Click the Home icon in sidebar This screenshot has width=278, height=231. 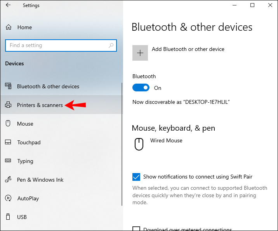click(x=9, y=27)
